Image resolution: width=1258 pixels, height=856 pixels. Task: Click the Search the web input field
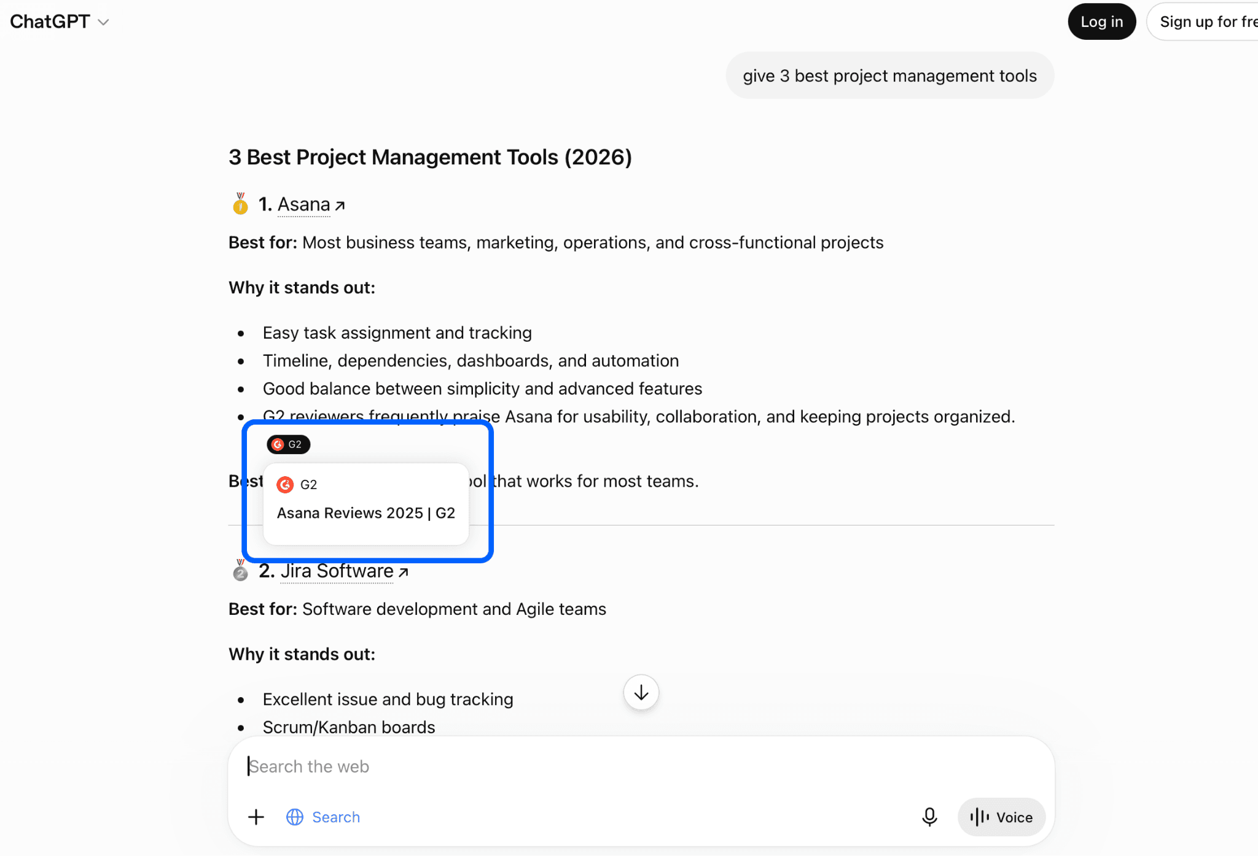pos(641,766)
